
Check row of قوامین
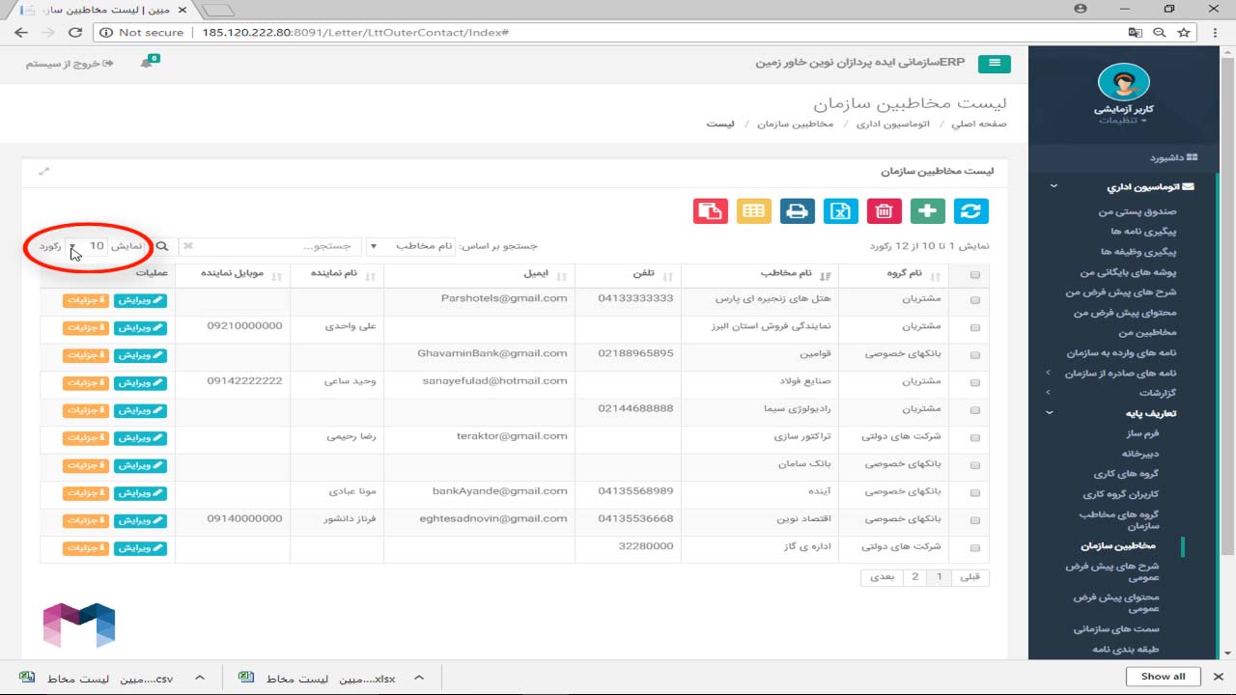974,355
